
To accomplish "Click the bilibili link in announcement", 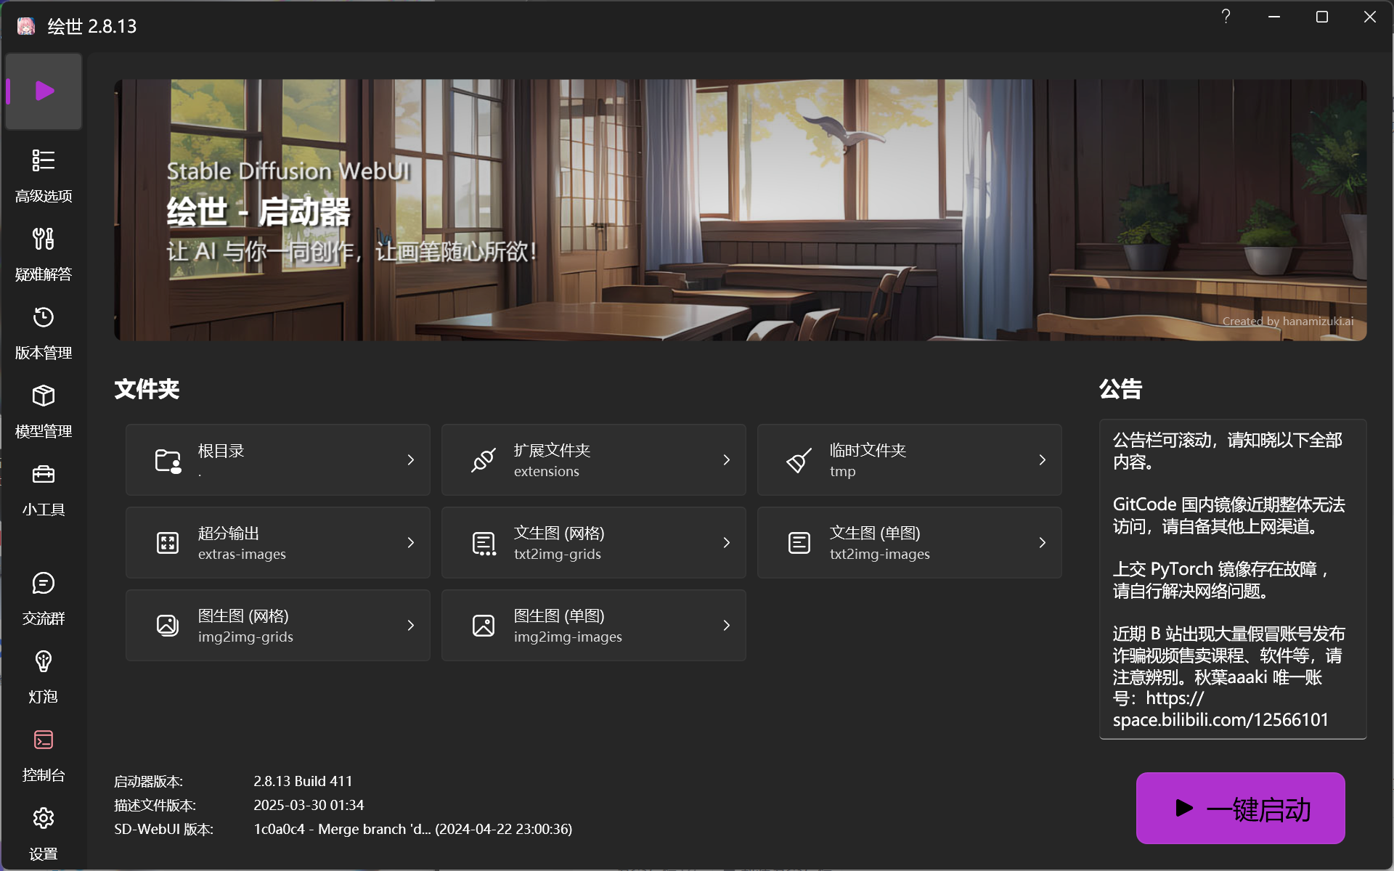I will 1220,719.
